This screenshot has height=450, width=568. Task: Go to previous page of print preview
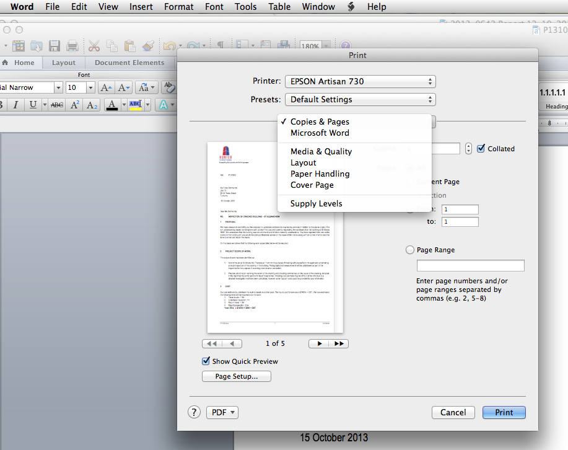pos(232,343)
